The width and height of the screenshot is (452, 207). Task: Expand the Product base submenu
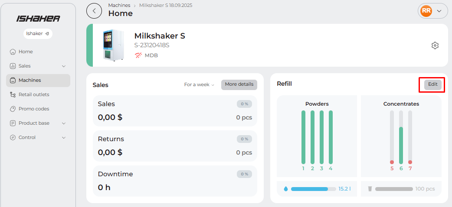tap(64, 123)
